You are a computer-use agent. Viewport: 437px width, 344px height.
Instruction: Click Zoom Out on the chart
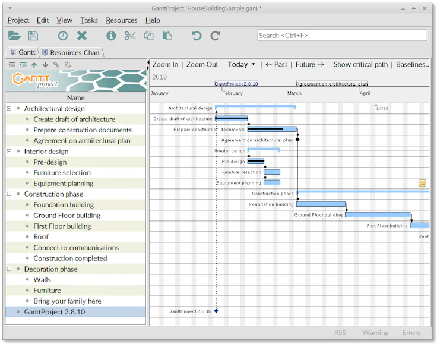tap(202, 64)
